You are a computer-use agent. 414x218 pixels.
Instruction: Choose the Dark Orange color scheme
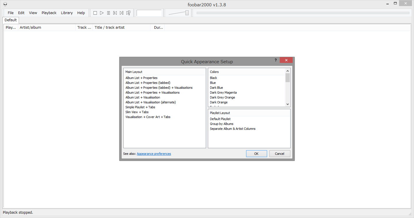coord(218,102)
